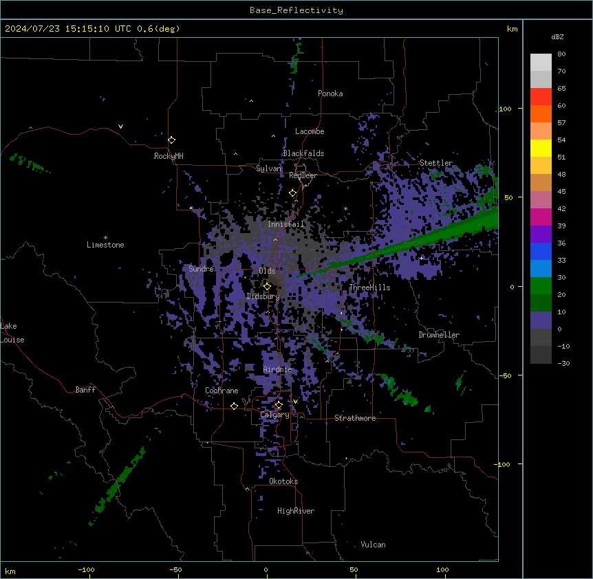
Task: Click the 57 value on the dBZ scale
Action: tap(561, 123)
